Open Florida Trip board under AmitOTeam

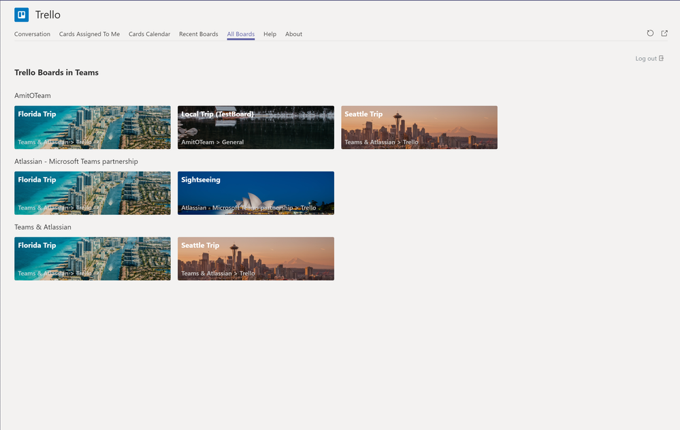point(93,127)
